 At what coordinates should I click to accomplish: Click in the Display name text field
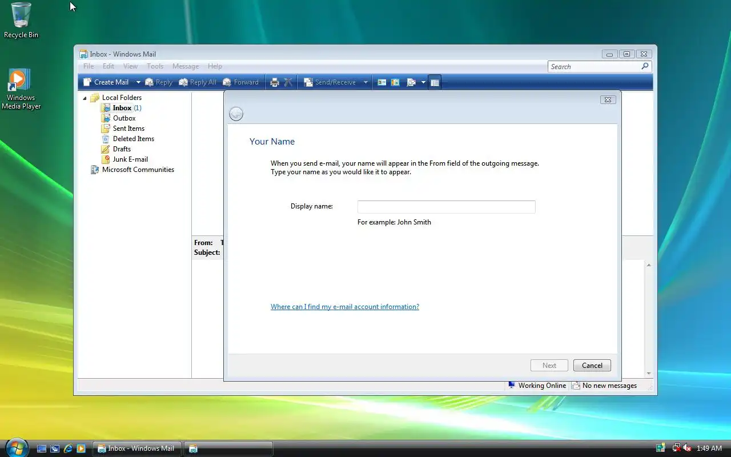[x=446, y=207]
